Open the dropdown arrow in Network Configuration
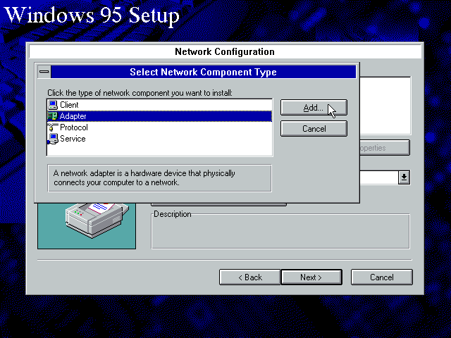This screenshot has width=451, height=338. pos(404,177)
